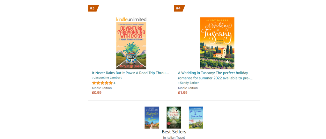
Task: Click the review count 4
Action: [x=115, y=83]
